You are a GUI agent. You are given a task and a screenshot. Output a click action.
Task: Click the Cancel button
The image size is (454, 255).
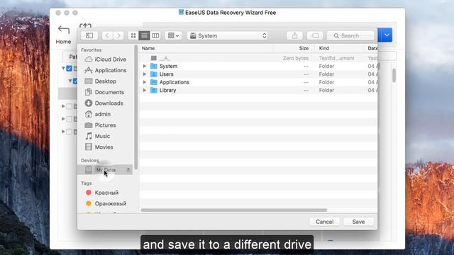point(325,222)
